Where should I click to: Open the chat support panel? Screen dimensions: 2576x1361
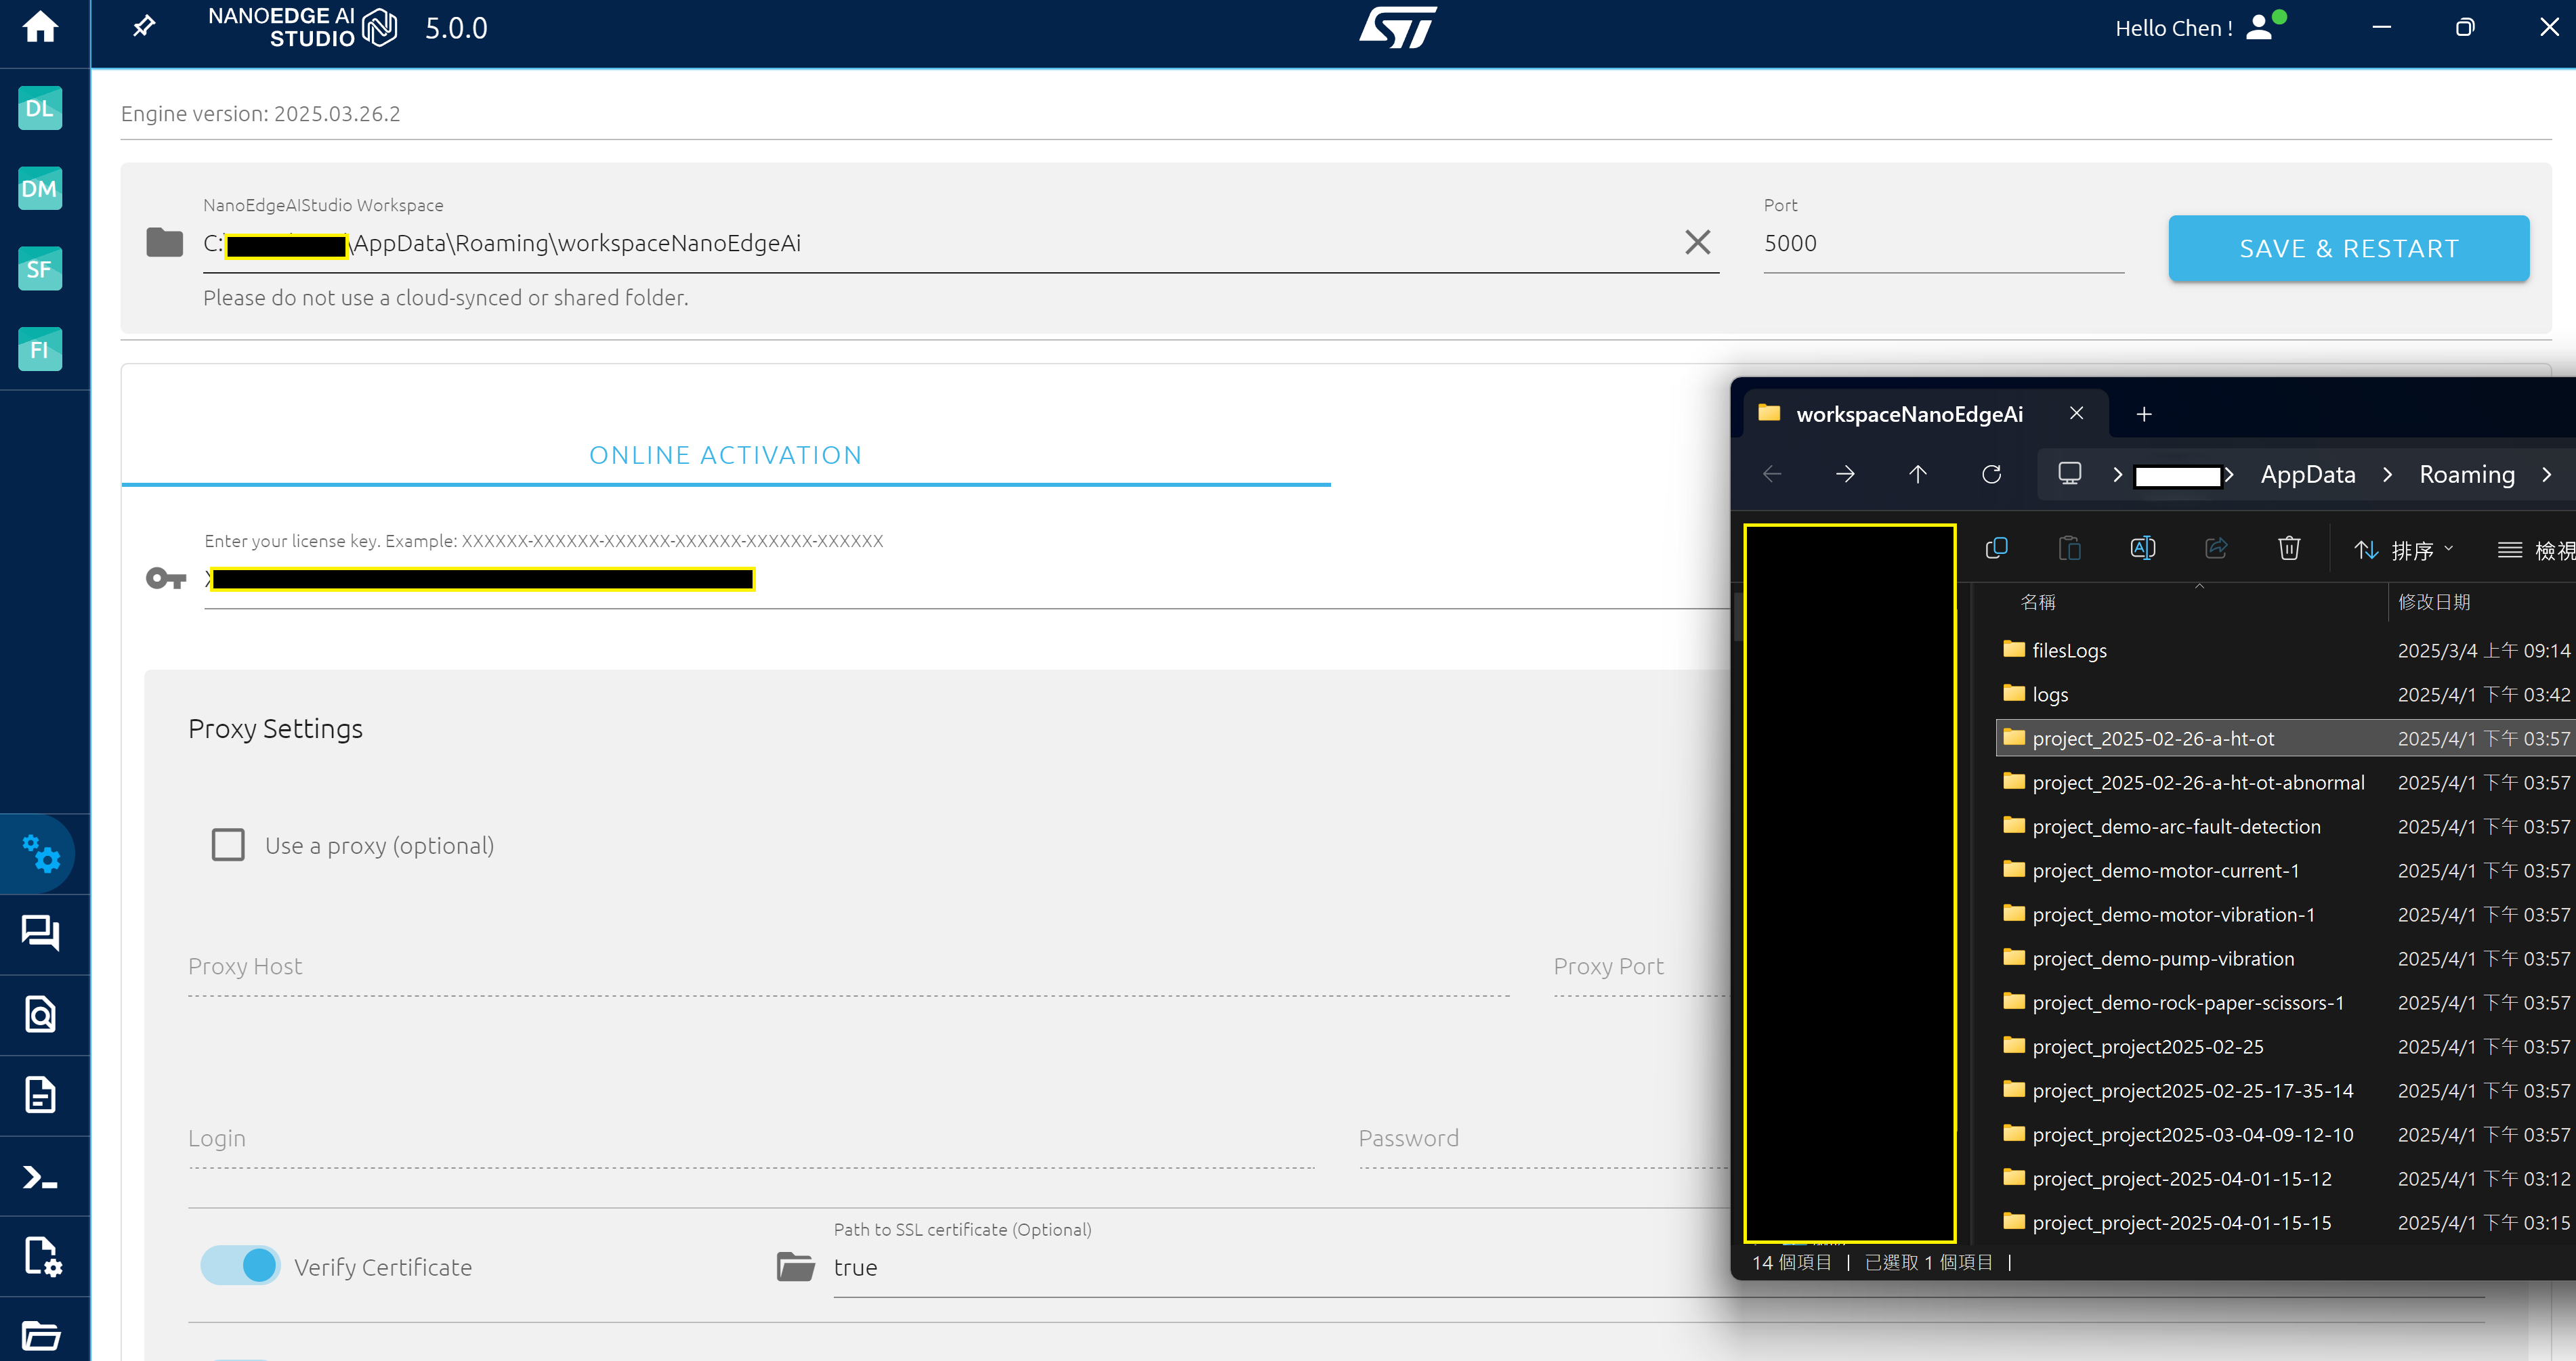[41, 932]
